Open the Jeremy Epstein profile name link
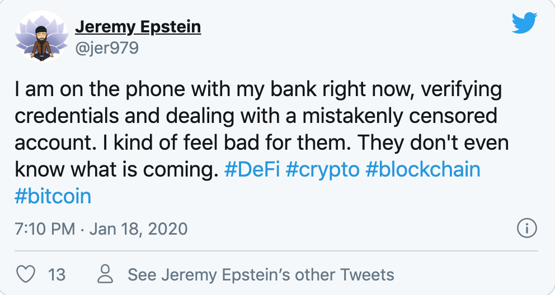555x295 pixels. tap(138, 26)
